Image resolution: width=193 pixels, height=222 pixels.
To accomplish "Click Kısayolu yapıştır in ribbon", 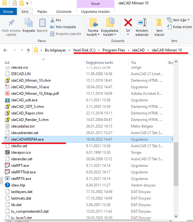I will (x=66, y=34).
